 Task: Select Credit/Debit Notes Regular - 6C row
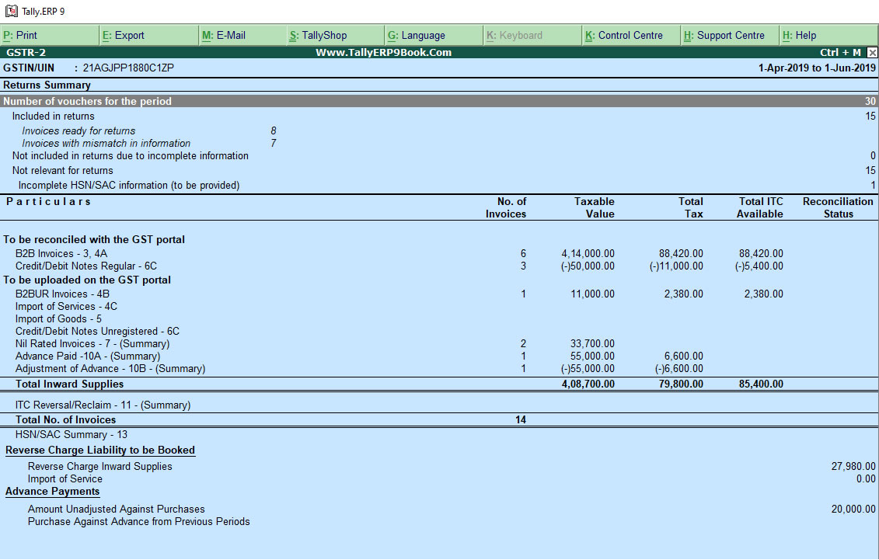pos(440,266)
